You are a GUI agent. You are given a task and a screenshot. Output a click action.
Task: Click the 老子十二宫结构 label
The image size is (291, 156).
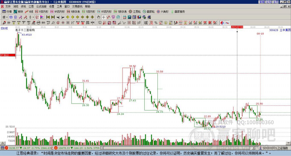tap(25, 30)
